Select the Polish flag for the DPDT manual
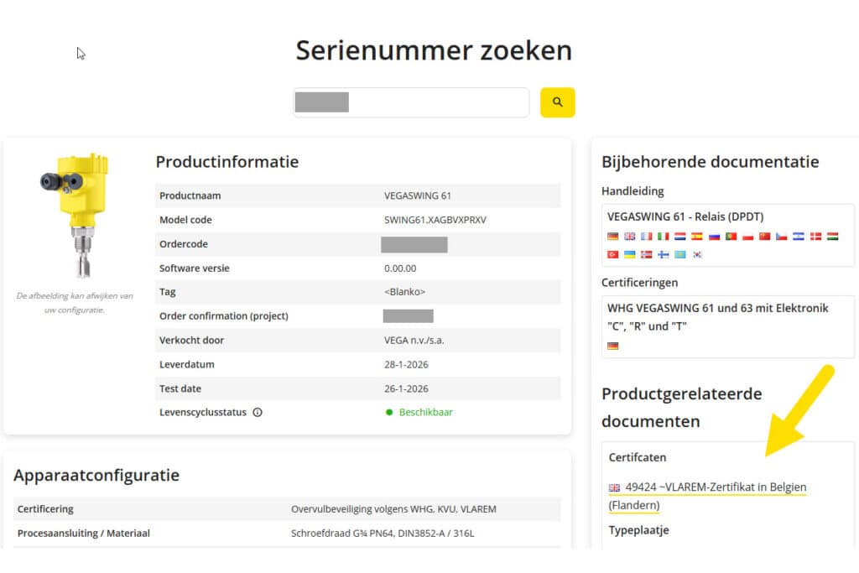The height and width of the screenshot is (573, 859). (x=747, y=237)
